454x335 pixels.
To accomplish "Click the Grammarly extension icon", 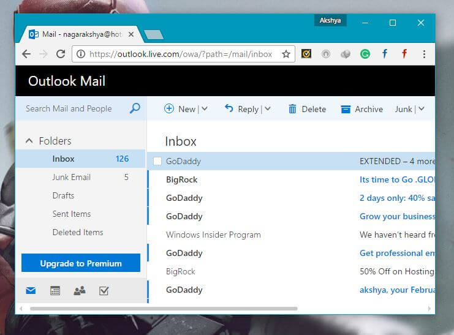I will click(365, 54).
